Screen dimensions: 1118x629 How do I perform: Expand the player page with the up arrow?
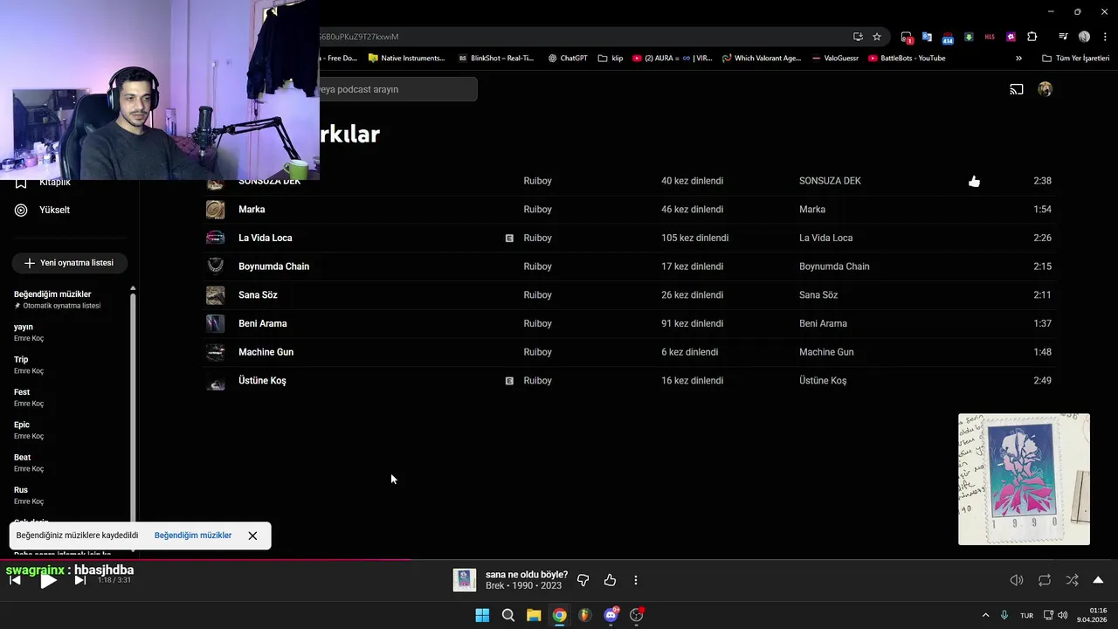click(x=1098, y=580)
